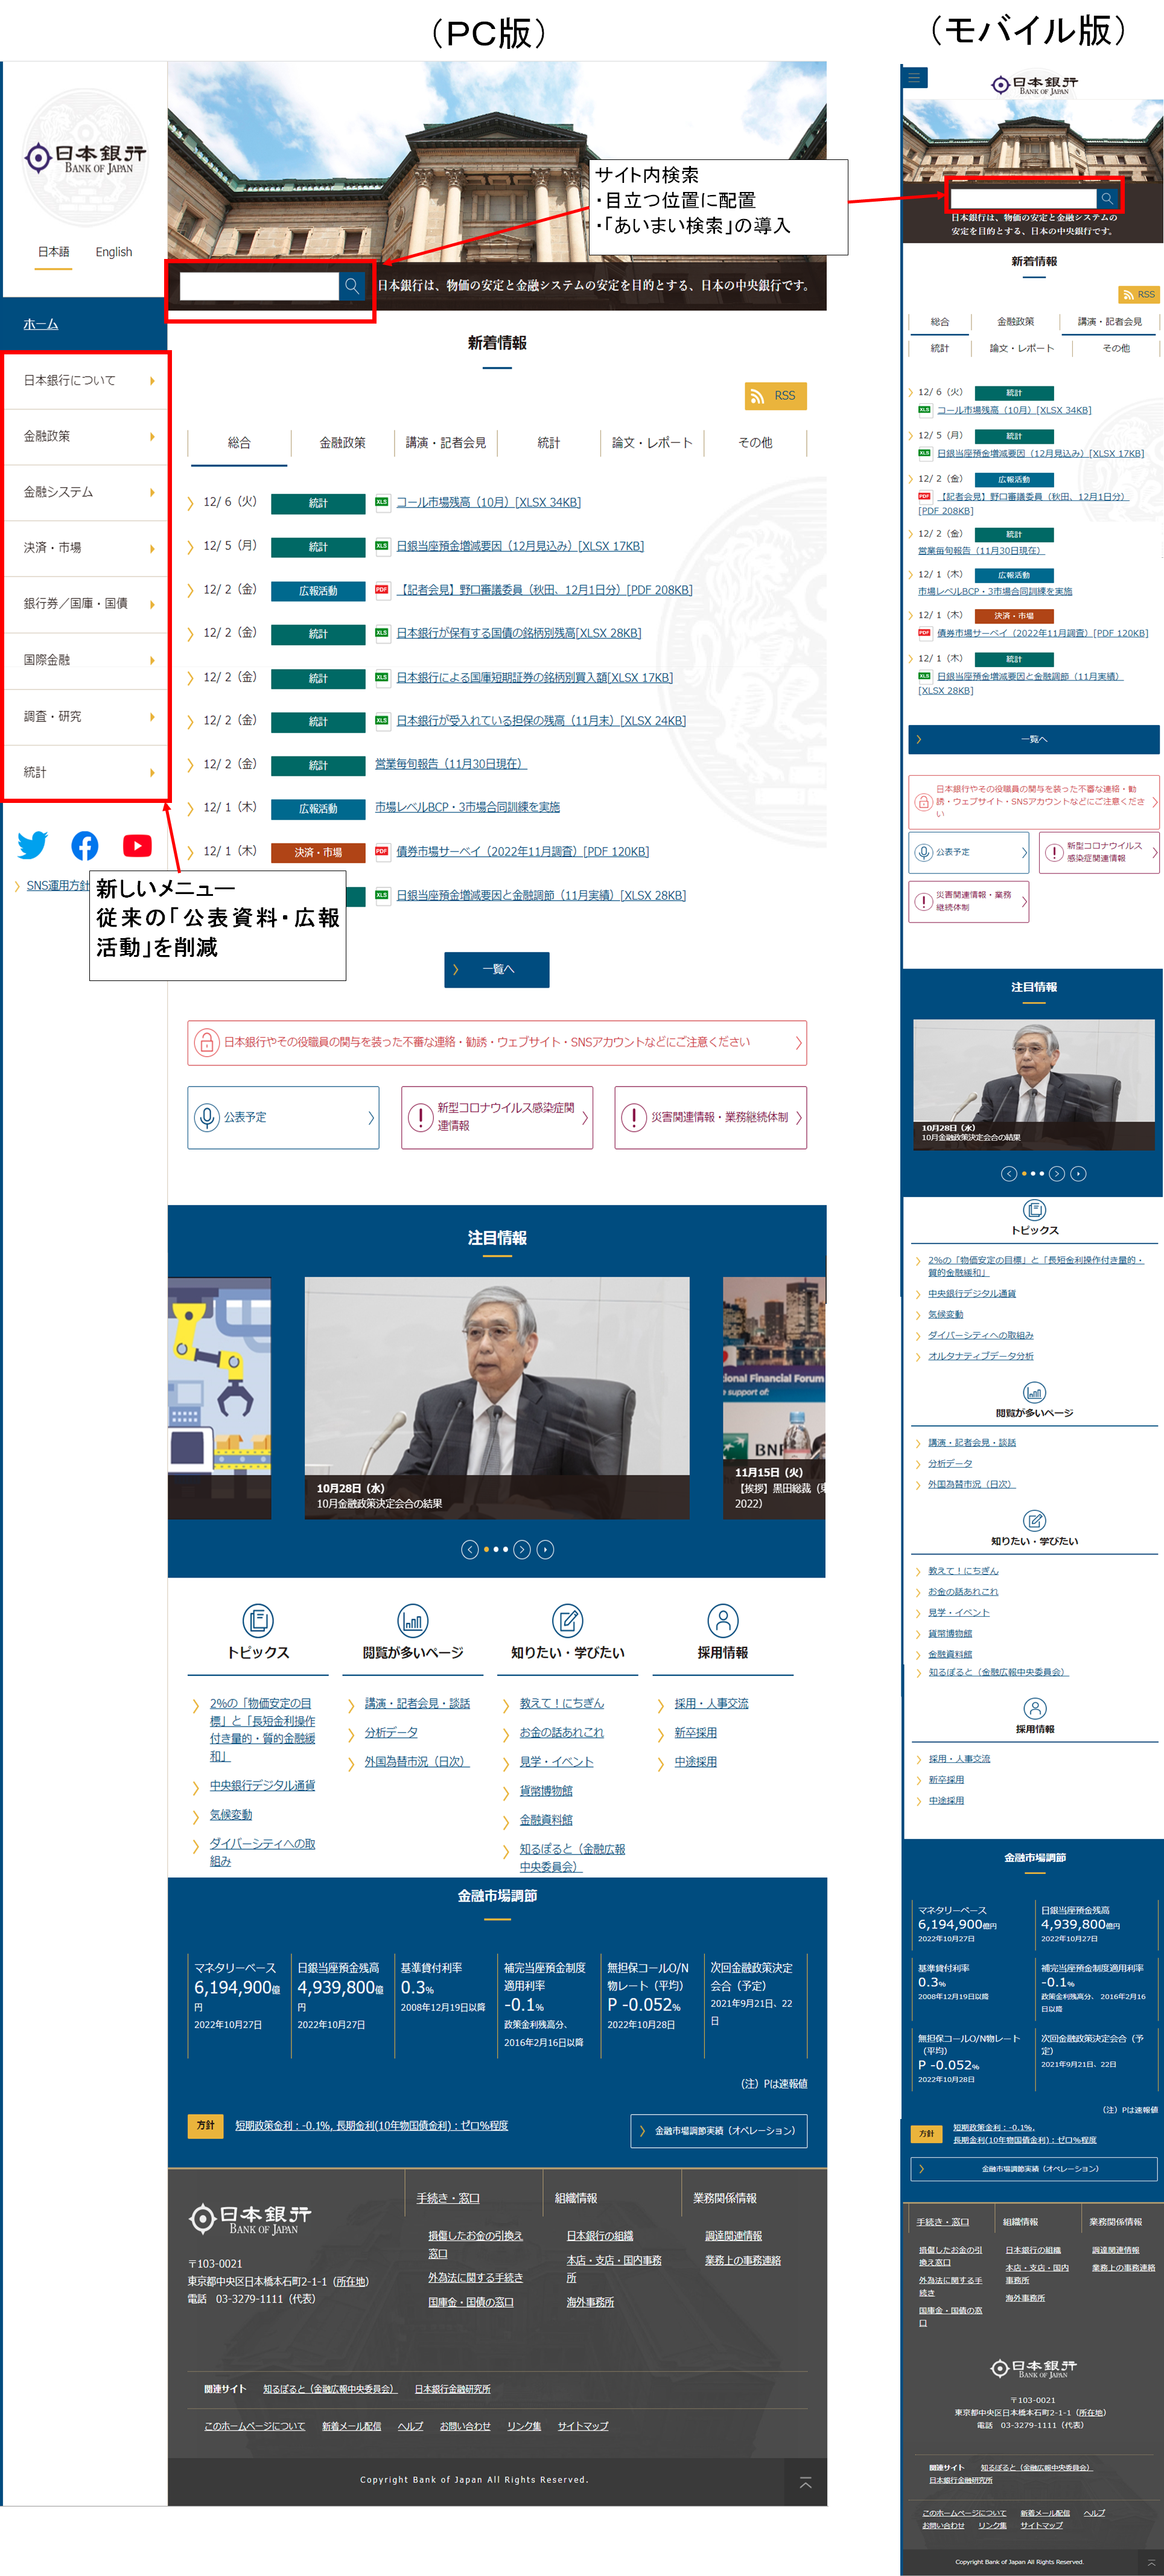Click the Bank of Japan logo in PC sidebar
Screen dimensions: 1164x2576
[86, 158]
